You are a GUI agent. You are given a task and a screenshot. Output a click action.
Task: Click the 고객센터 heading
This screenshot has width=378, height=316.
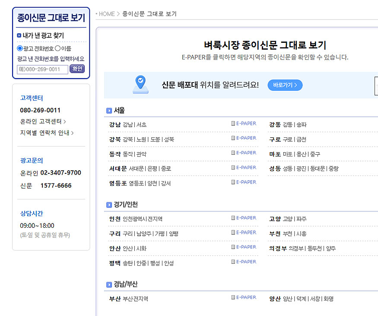click(x=32, y=98)
